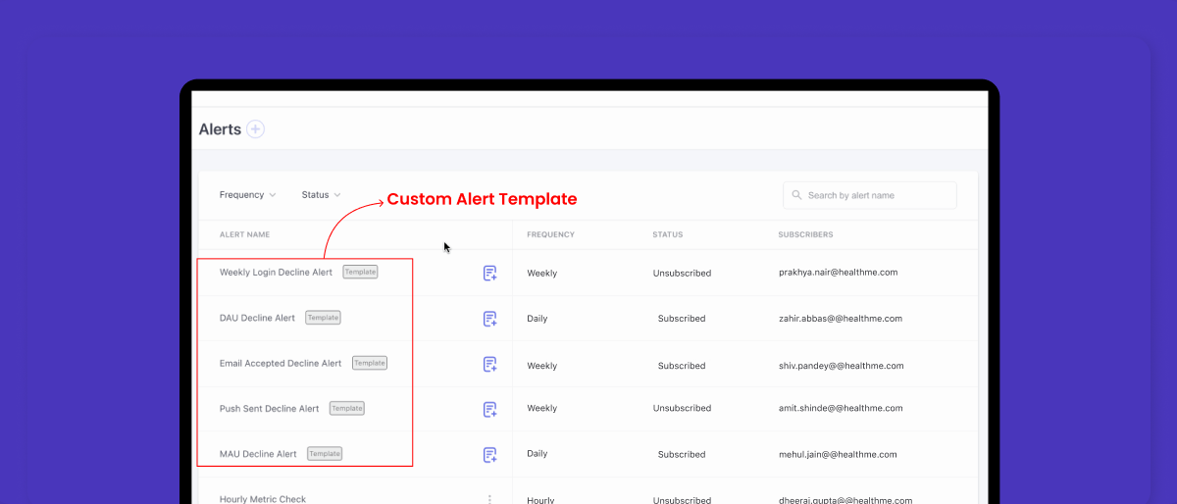The image size is (1177, 504).
Task: Click the search magnifier icon
Action: pyautogui.click(x=797, y=195)
